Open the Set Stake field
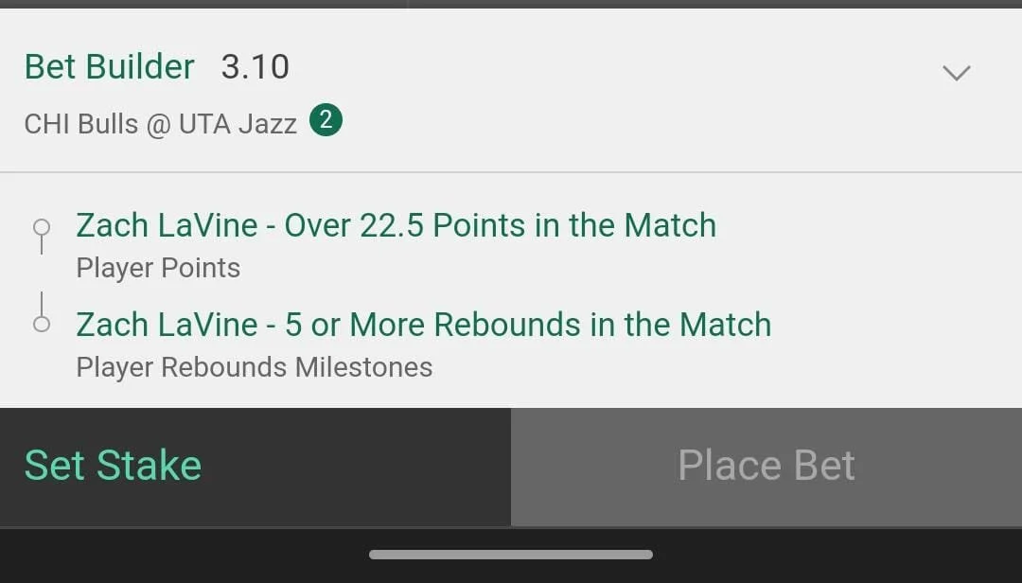Image resolution: width=1022 pixels, height=583 pixels. [x=255, y=467]
